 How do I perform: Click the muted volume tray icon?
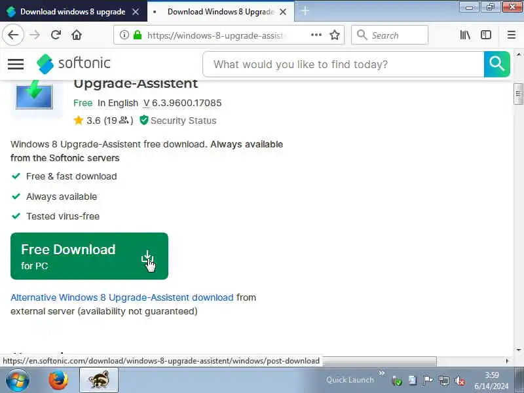[460, 381]
